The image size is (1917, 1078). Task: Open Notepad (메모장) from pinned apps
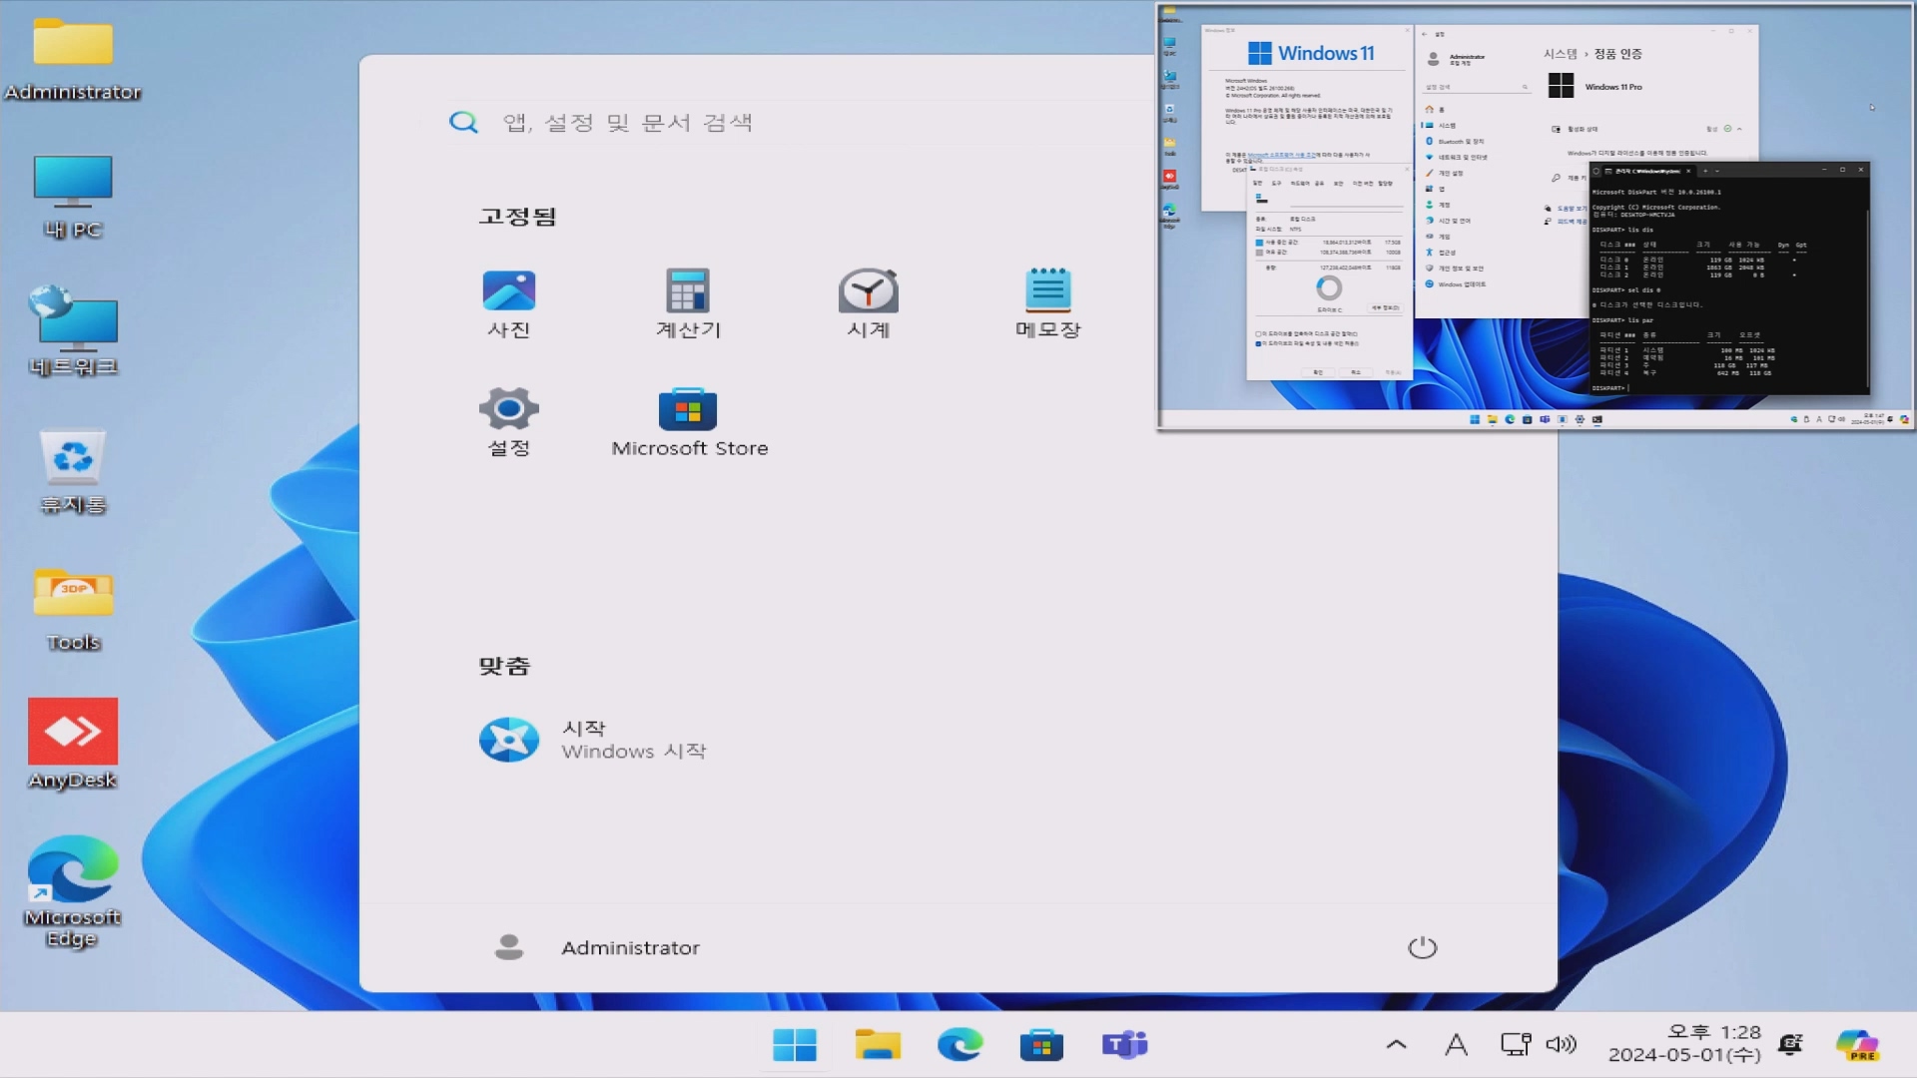(x=1047, y=291)
